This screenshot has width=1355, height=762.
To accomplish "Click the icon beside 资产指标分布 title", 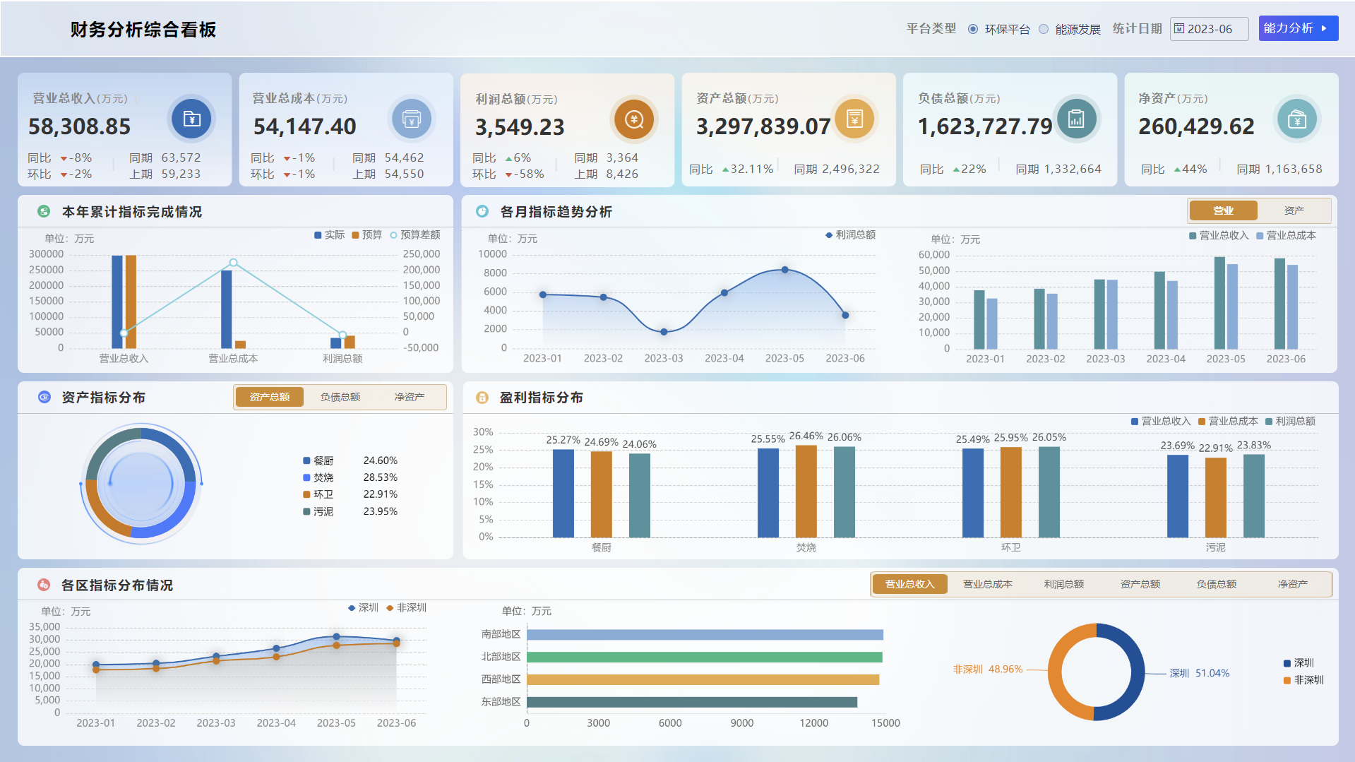I will tap(44, 397).
